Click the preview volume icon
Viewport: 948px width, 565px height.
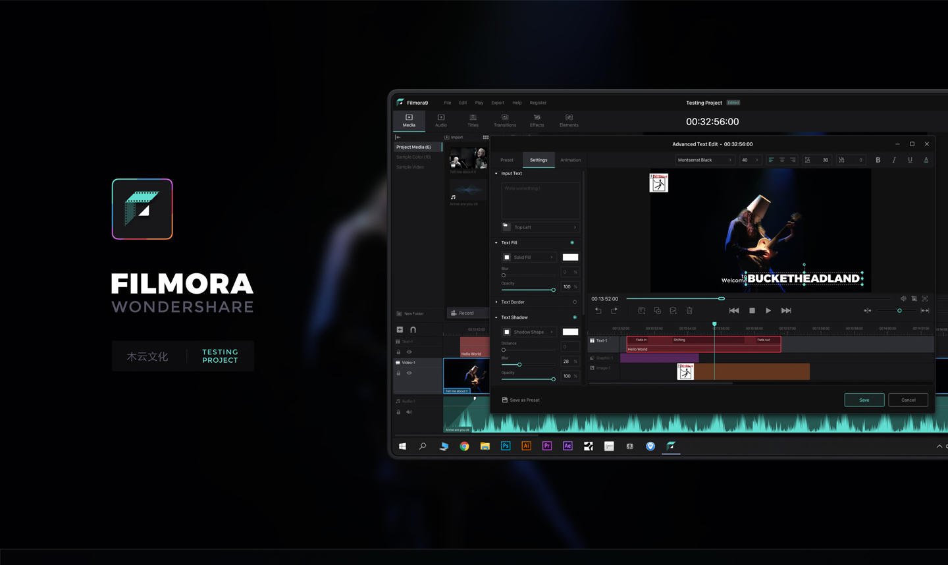903,299
